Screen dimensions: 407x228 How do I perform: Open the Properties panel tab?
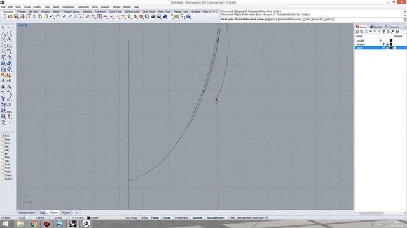pyautogui.click(x=392, y=27)
